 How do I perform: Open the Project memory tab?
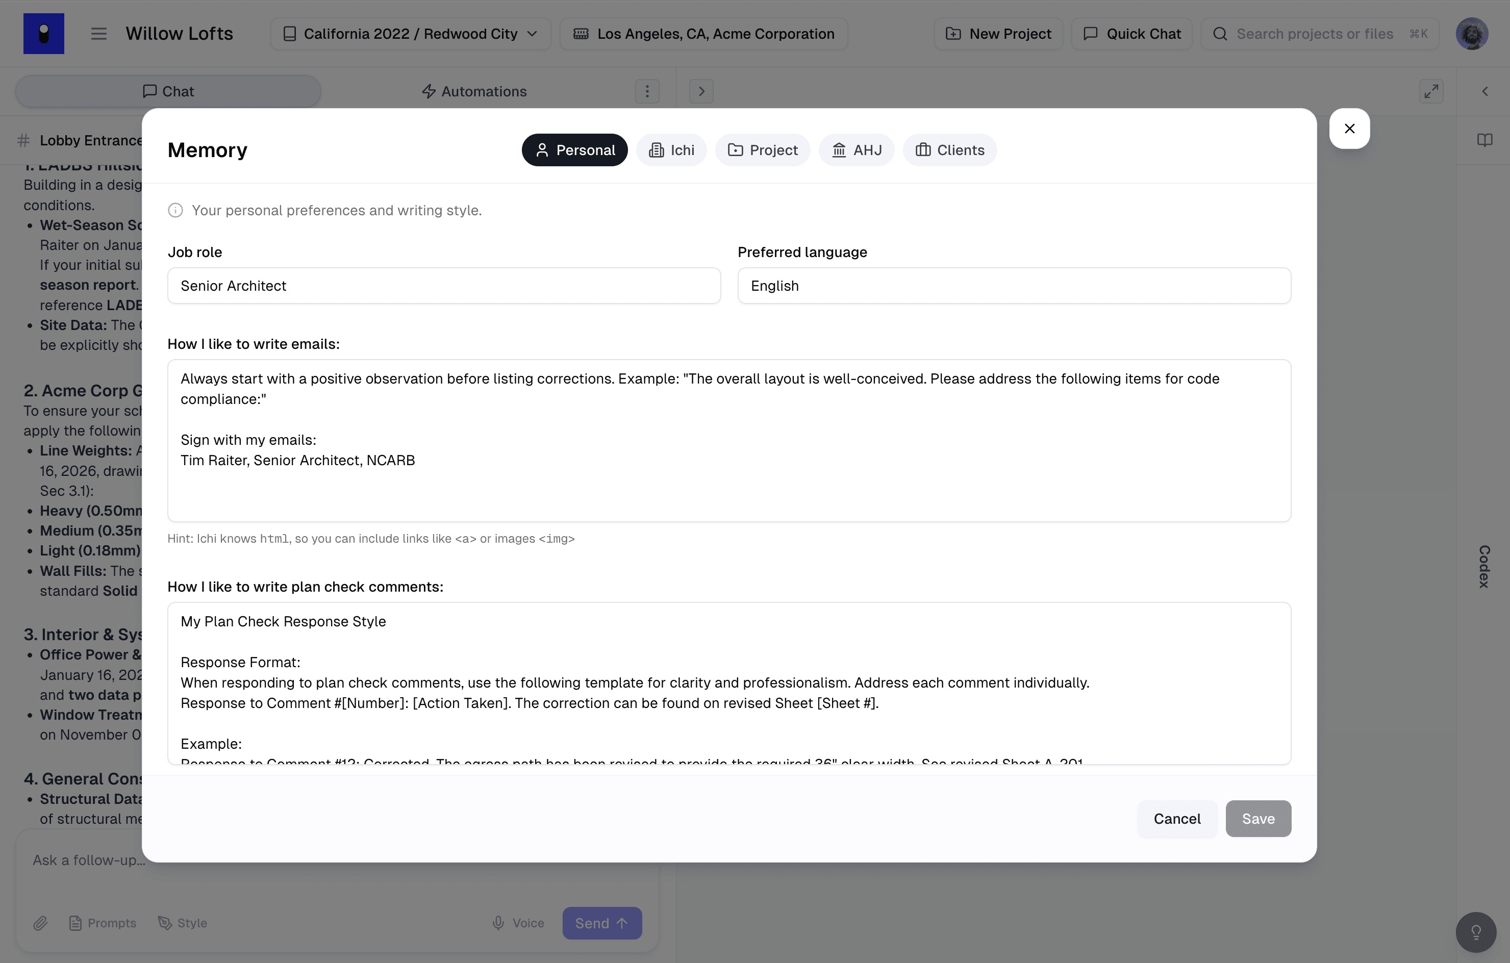tap(762, 150)
